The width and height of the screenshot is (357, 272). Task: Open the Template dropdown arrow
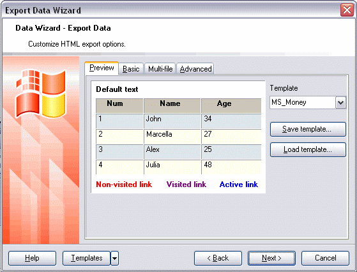tap(340, 103)
